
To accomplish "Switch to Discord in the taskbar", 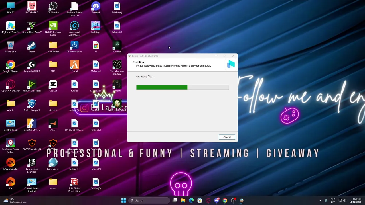I will tap(216, 200).
